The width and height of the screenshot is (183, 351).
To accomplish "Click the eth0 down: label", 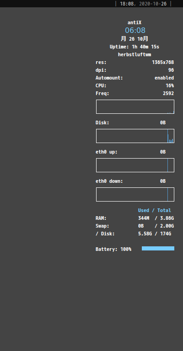I will coord(109,181).
